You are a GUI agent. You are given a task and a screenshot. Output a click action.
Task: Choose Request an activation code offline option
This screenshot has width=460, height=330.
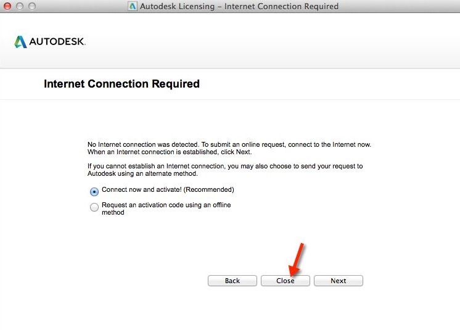click(94, 207)
